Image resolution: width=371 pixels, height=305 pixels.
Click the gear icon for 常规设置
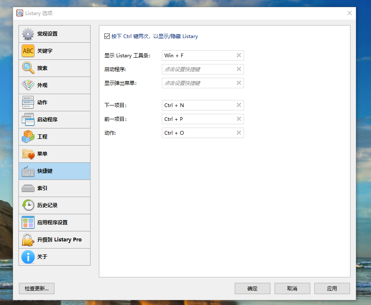coord(28,34)
